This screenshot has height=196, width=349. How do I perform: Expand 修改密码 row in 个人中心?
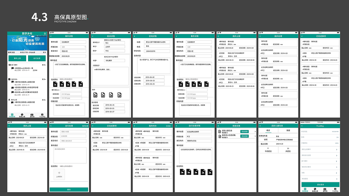pos(320,178)
